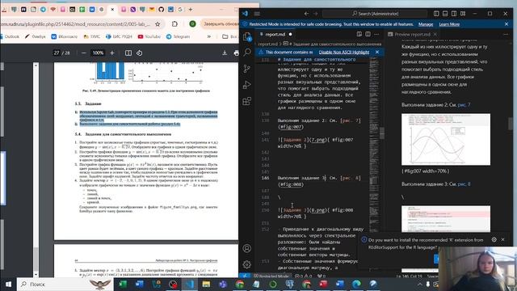Click Manage link in Restricted Mode banner
The height and width of the screenshot is (291, 517).
click(x=426, y=24)
